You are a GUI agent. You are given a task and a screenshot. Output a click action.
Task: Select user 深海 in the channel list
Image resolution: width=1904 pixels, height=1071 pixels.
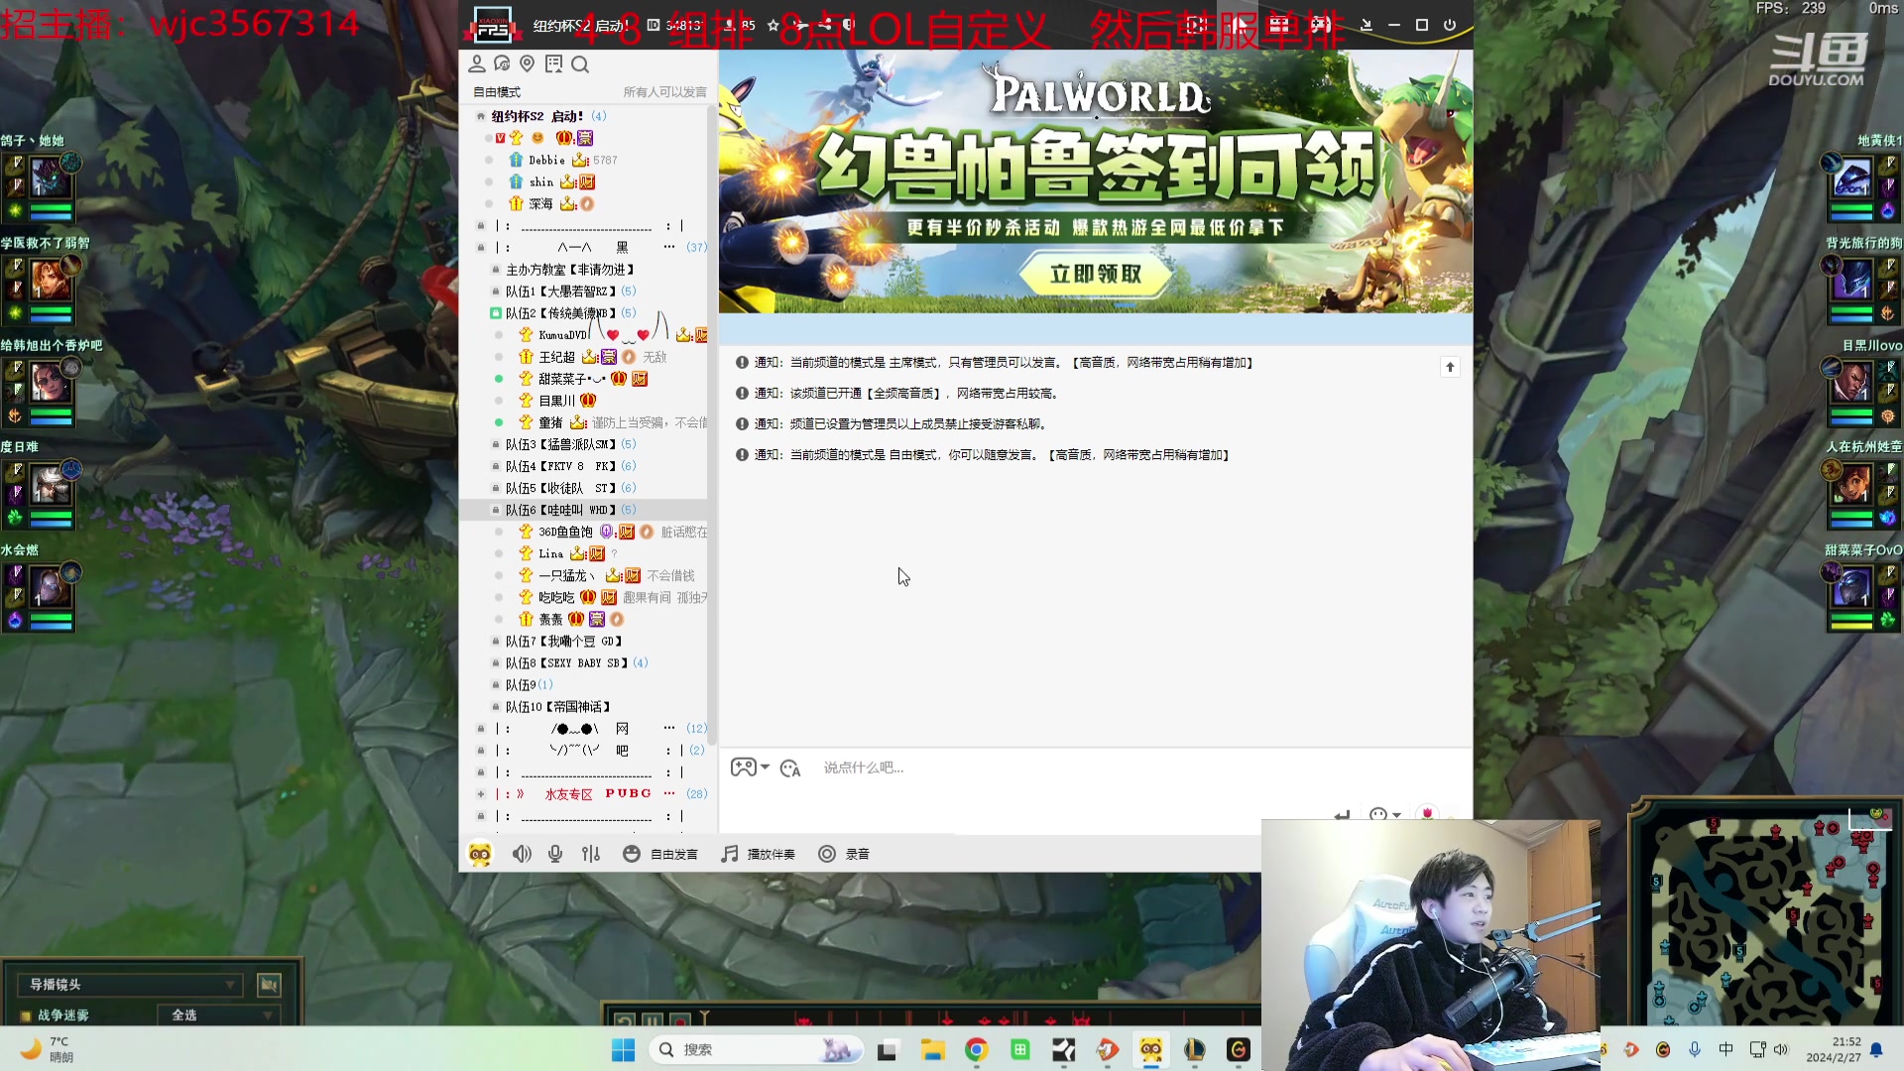[x=540, y=204]
